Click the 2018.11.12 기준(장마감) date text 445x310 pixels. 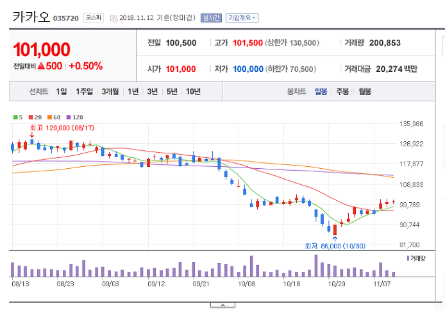158,17
